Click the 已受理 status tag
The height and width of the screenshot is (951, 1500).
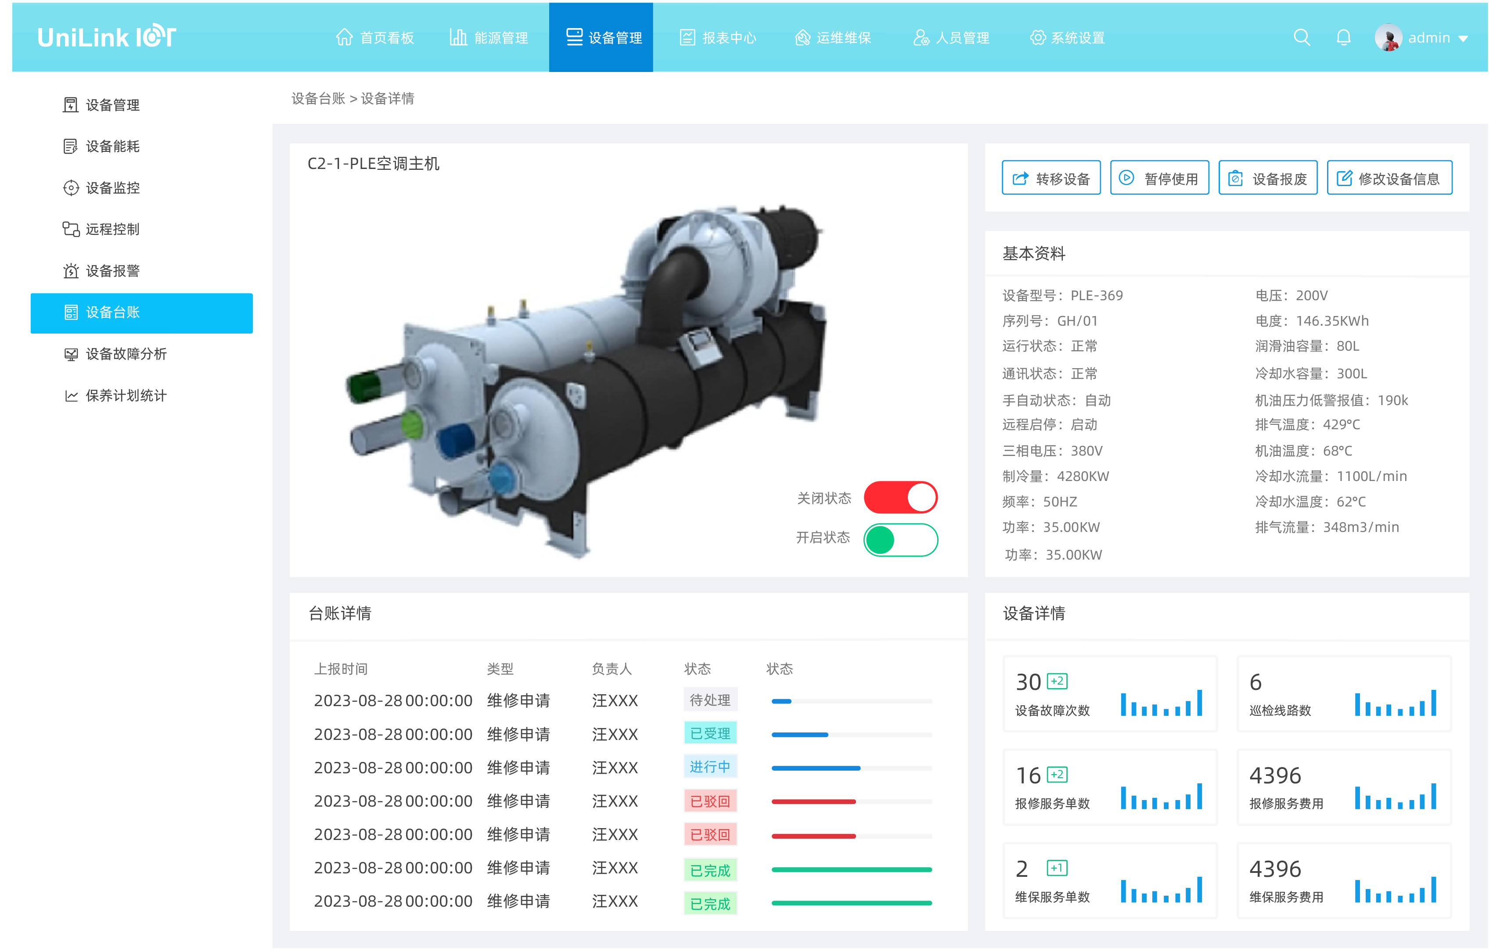click(710, 734)
